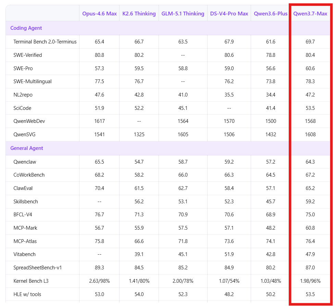Screen dimensions: 336x306
Task: Click the K2.6 Thinking column header
Action: tap(139, 13)
